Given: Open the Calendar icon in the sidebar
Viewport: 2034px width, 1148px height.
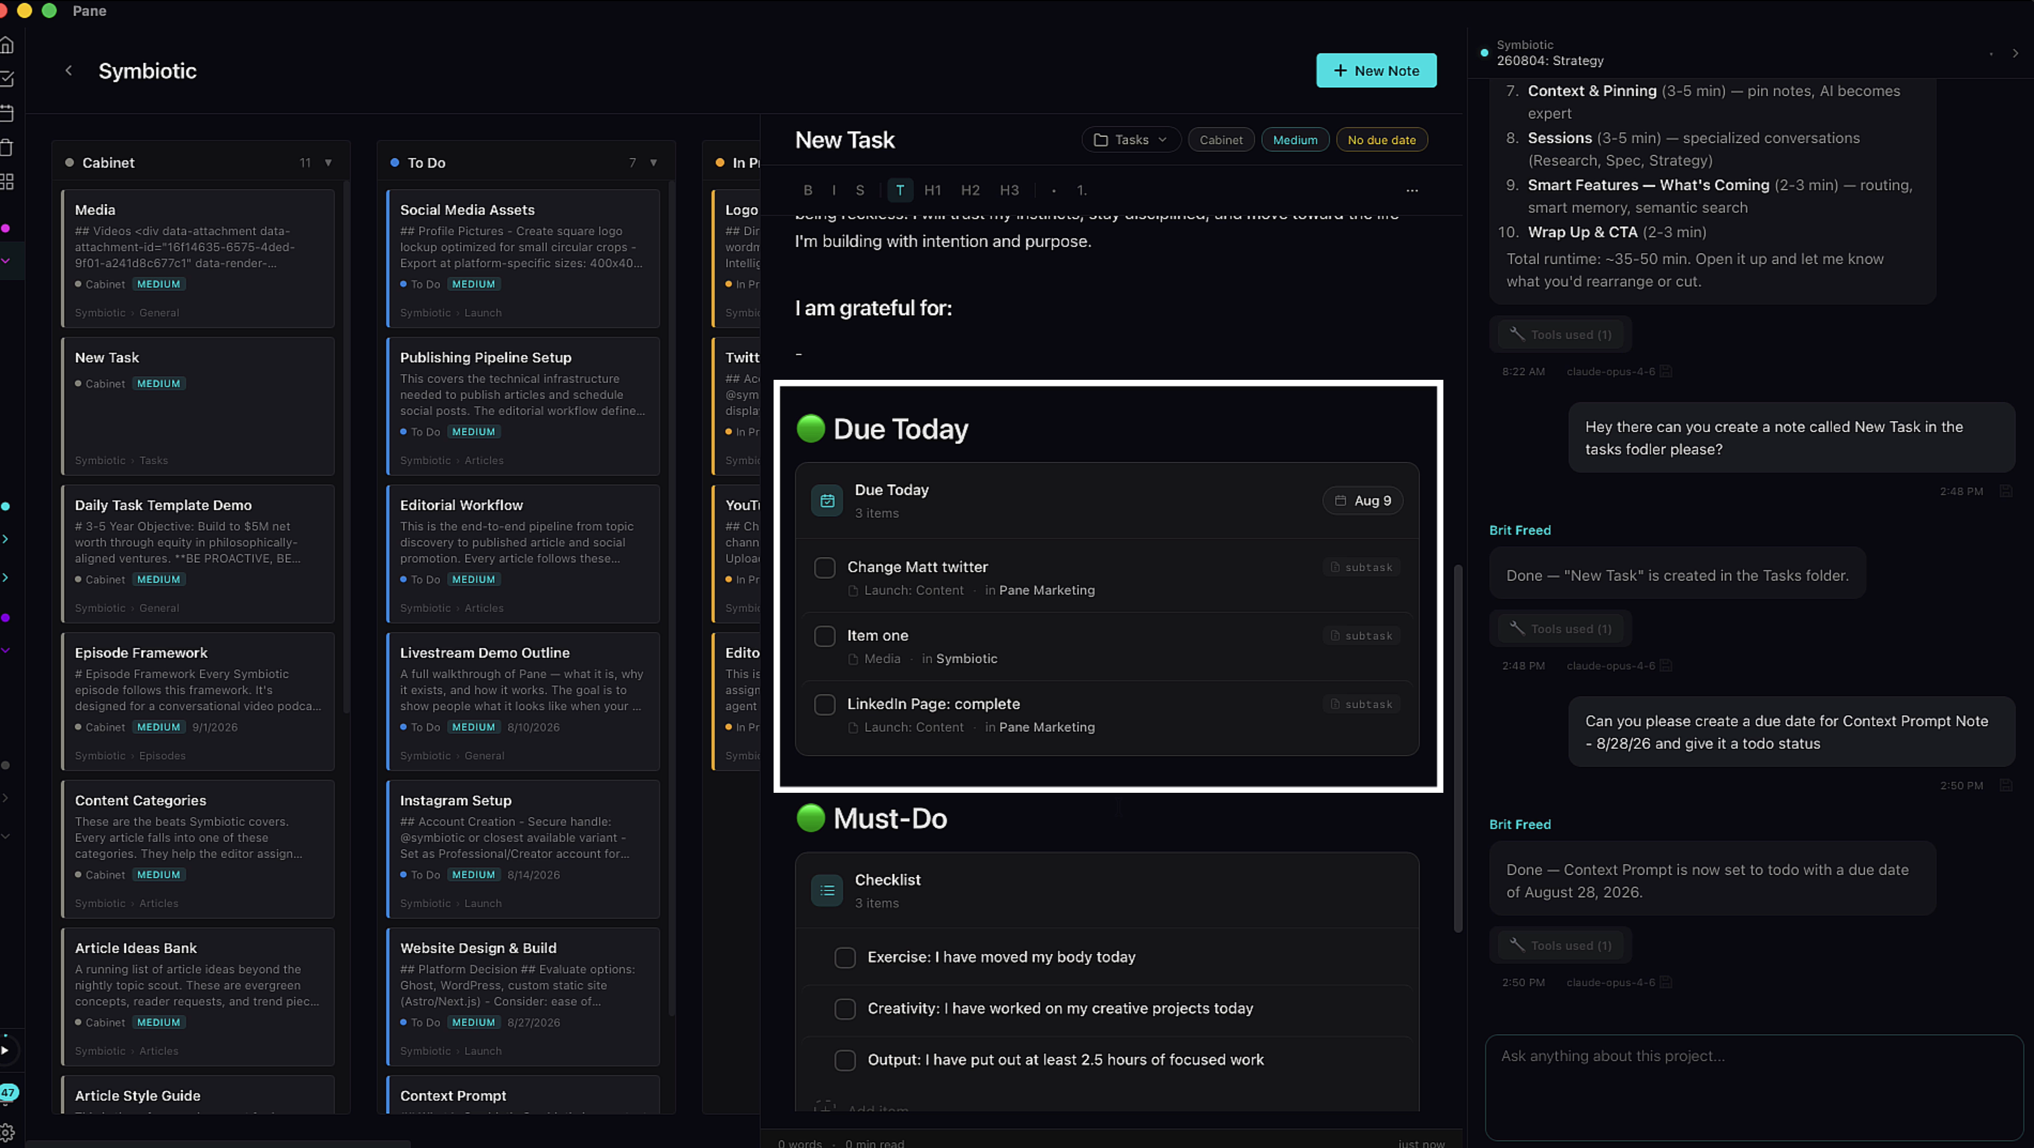Looking at the screenshot, I should pos(7,113).
